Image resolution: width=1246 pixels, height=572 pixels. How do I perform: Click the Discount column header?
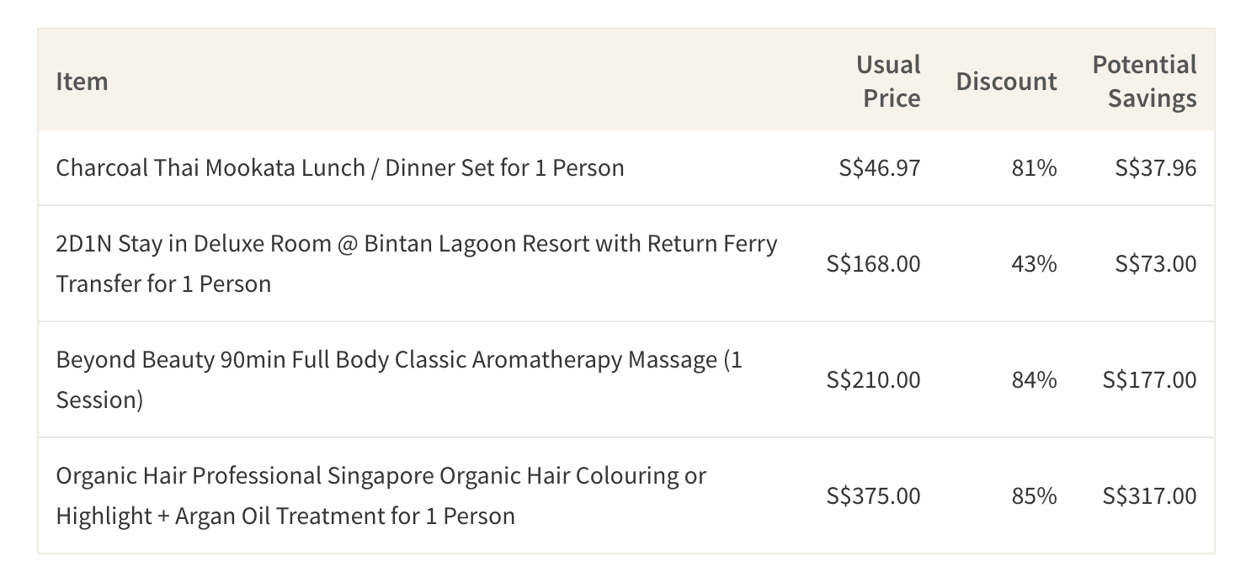point(1006,82)
